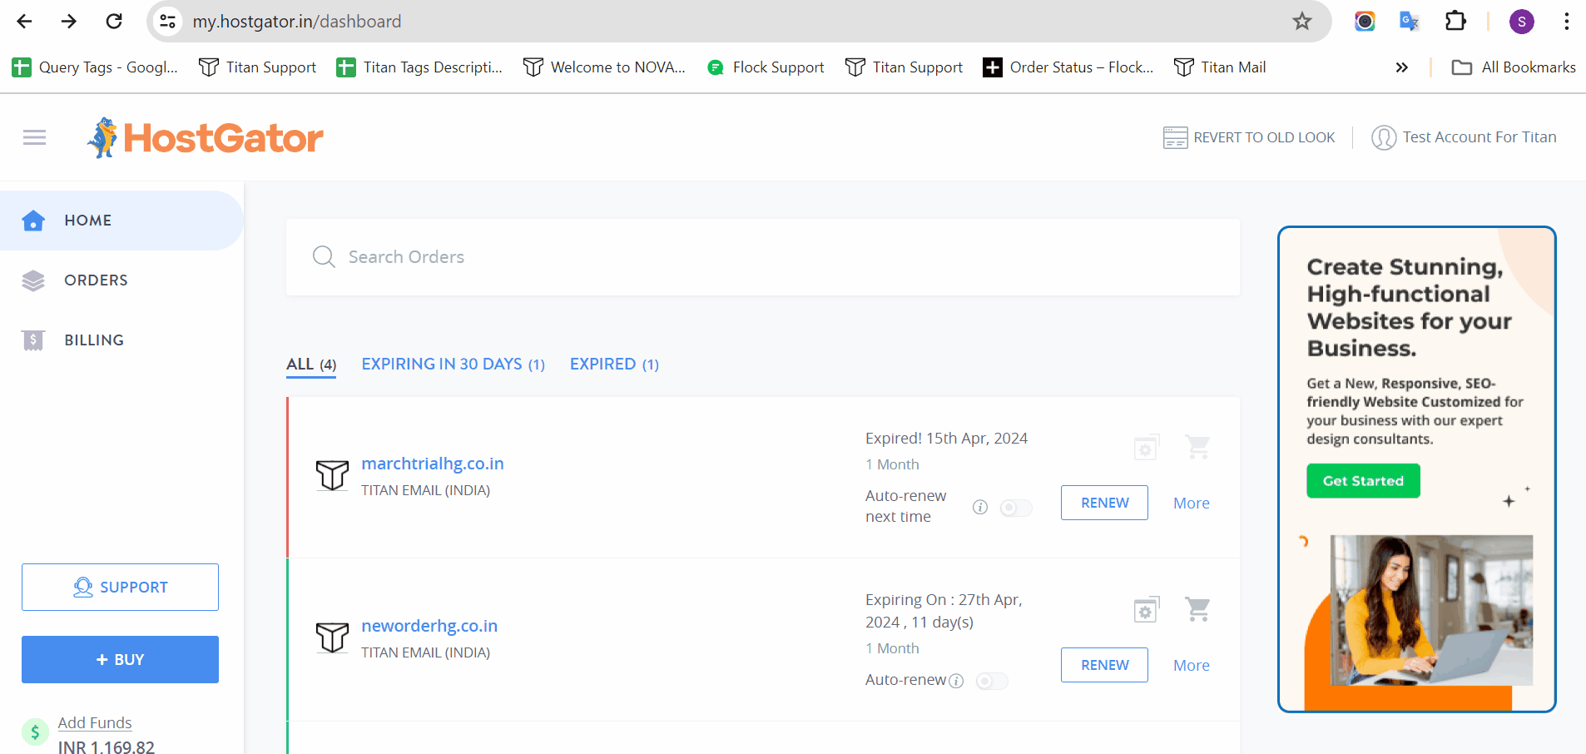Click RENEW for neworderhg.co.in

coord(1104,665)
